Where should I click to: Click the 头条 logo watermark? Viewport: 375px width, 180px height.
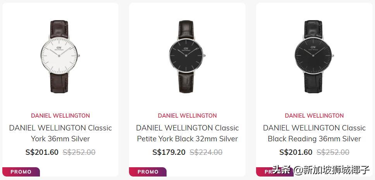tap(282, 170)
